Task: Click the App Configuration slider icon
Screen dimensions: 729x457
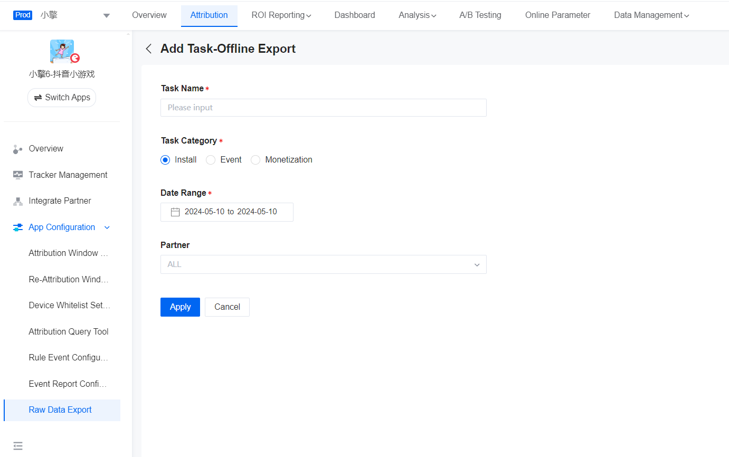Action: pyautogui.click(x=17, y=227)
